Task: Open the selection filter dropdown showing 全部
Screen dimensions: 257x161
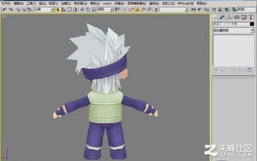Action: (44, 9)
